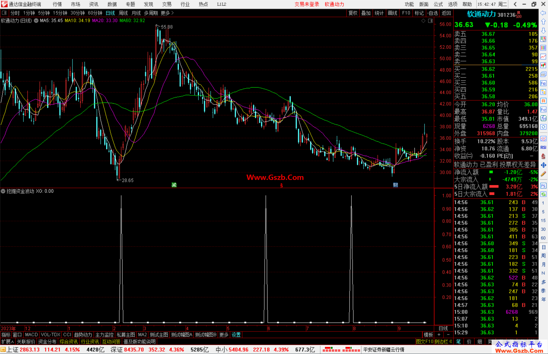
Task: Select the four-way move arrows icon
Action: [543, 165]
